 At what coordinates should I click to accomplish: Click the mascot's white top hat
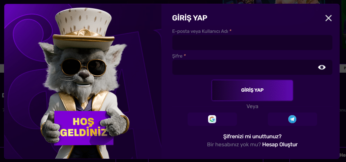tap(84, 28)
